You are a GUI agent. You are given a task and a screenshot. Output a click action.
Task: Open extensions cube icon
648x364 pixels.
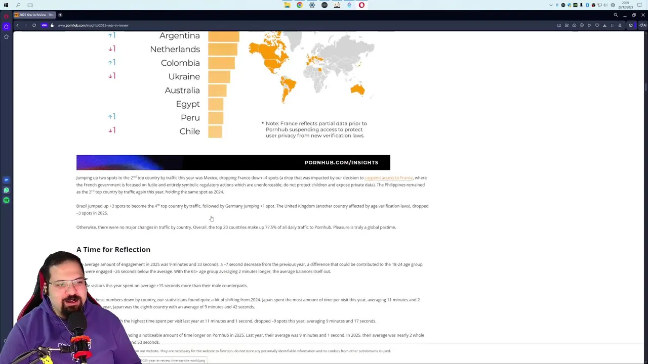631,25
